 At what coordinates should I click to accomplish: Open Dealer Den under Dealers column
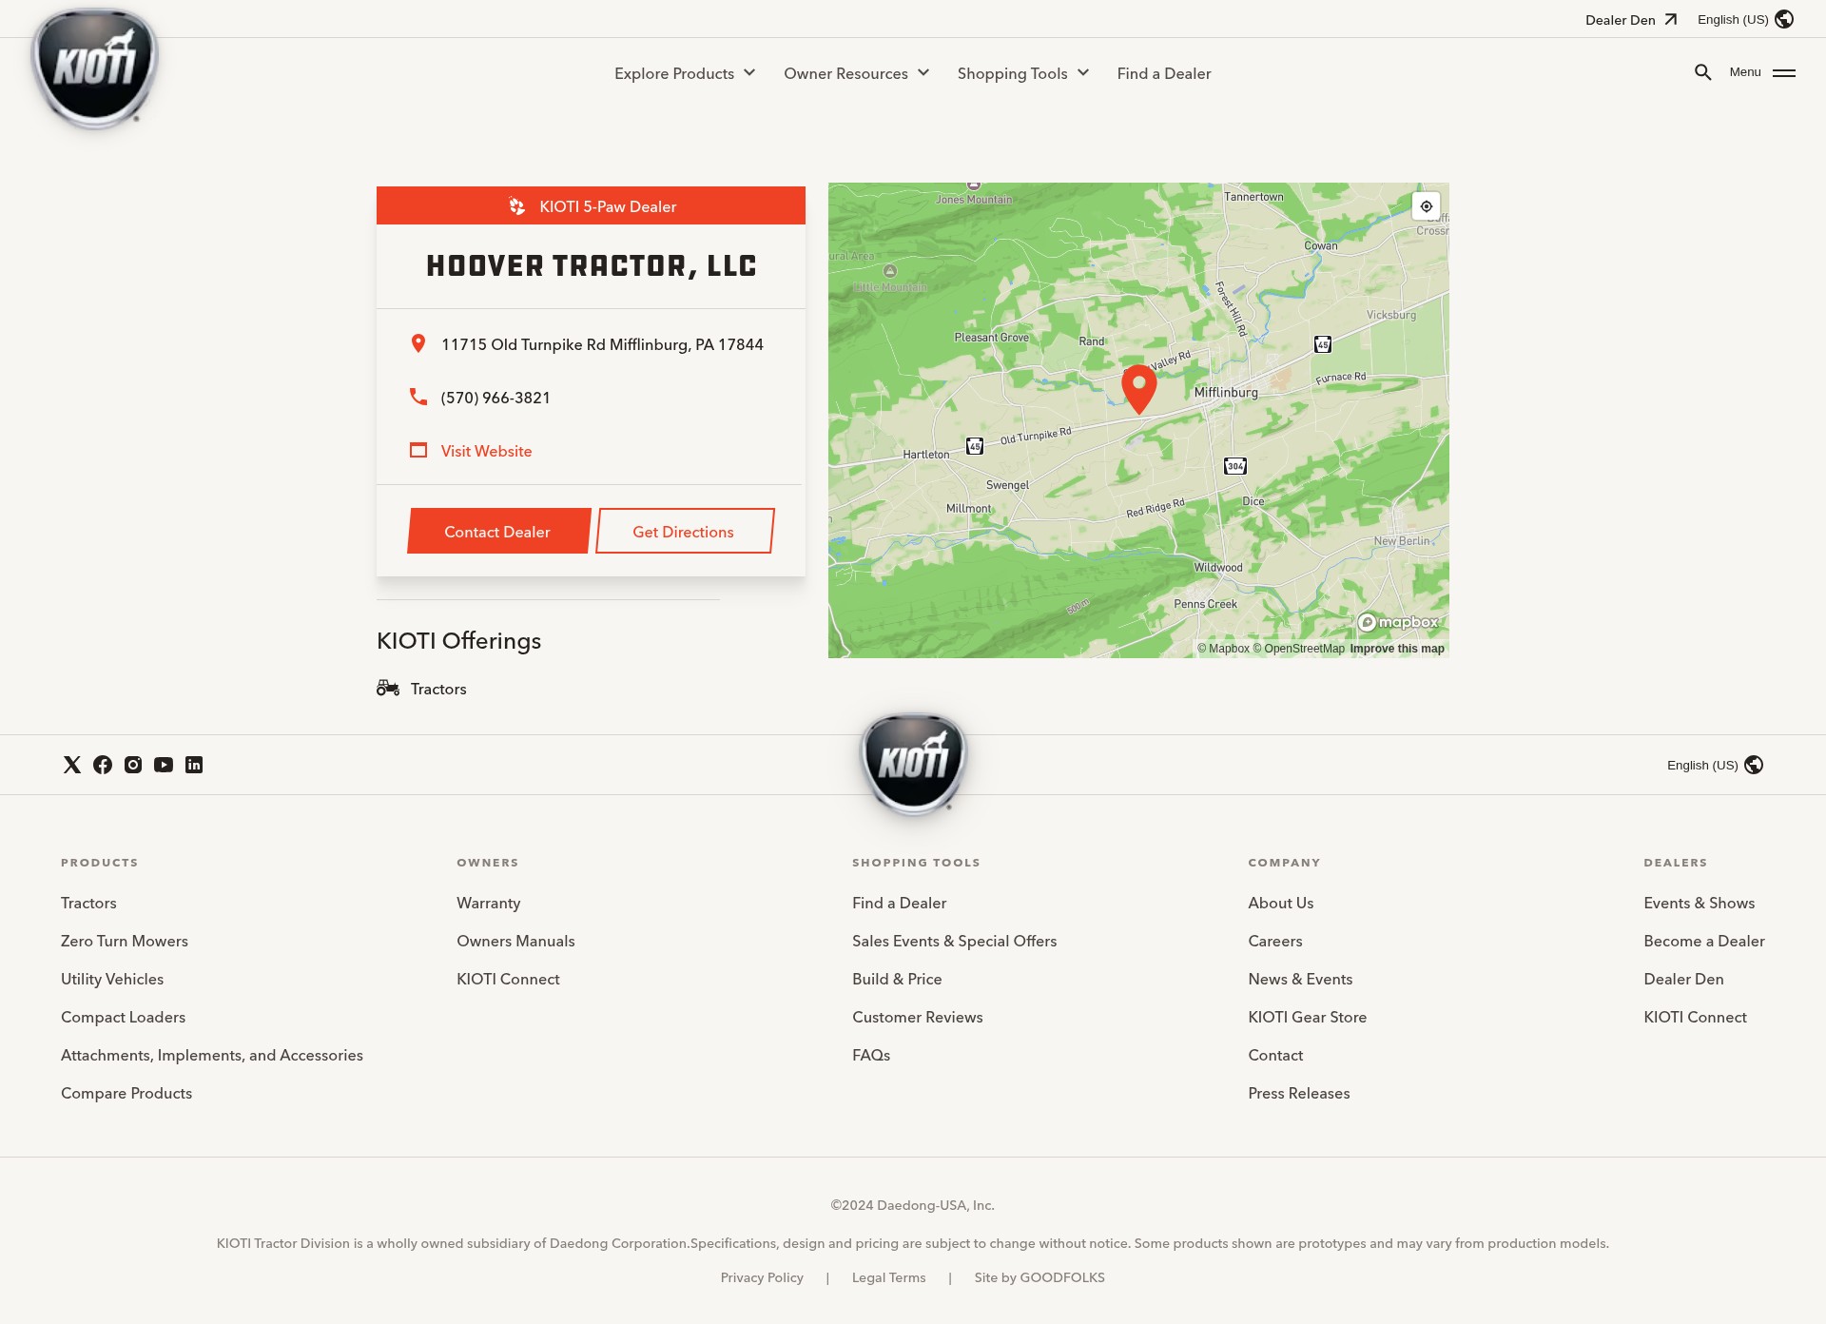[1683, 979]
